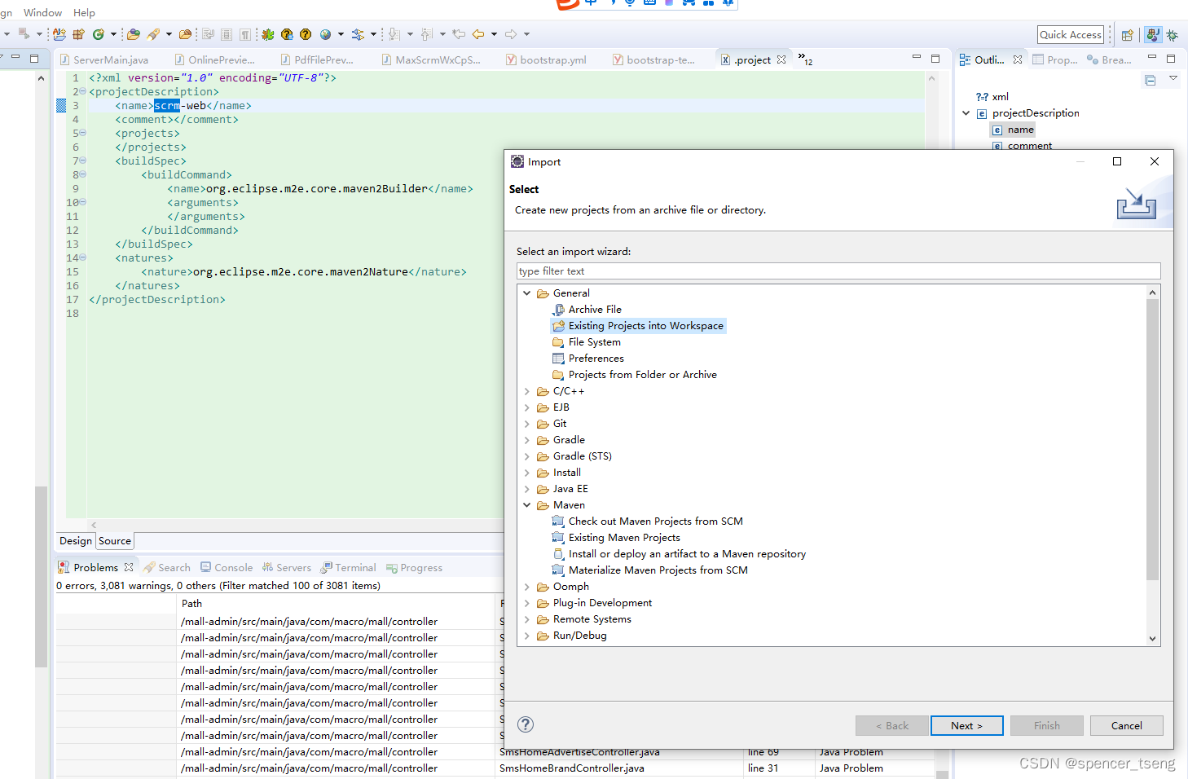Viewport: 1188px width, 779px height.
Task: Open a web browser via the globe toolbar icon
Action: pos(325,34)
